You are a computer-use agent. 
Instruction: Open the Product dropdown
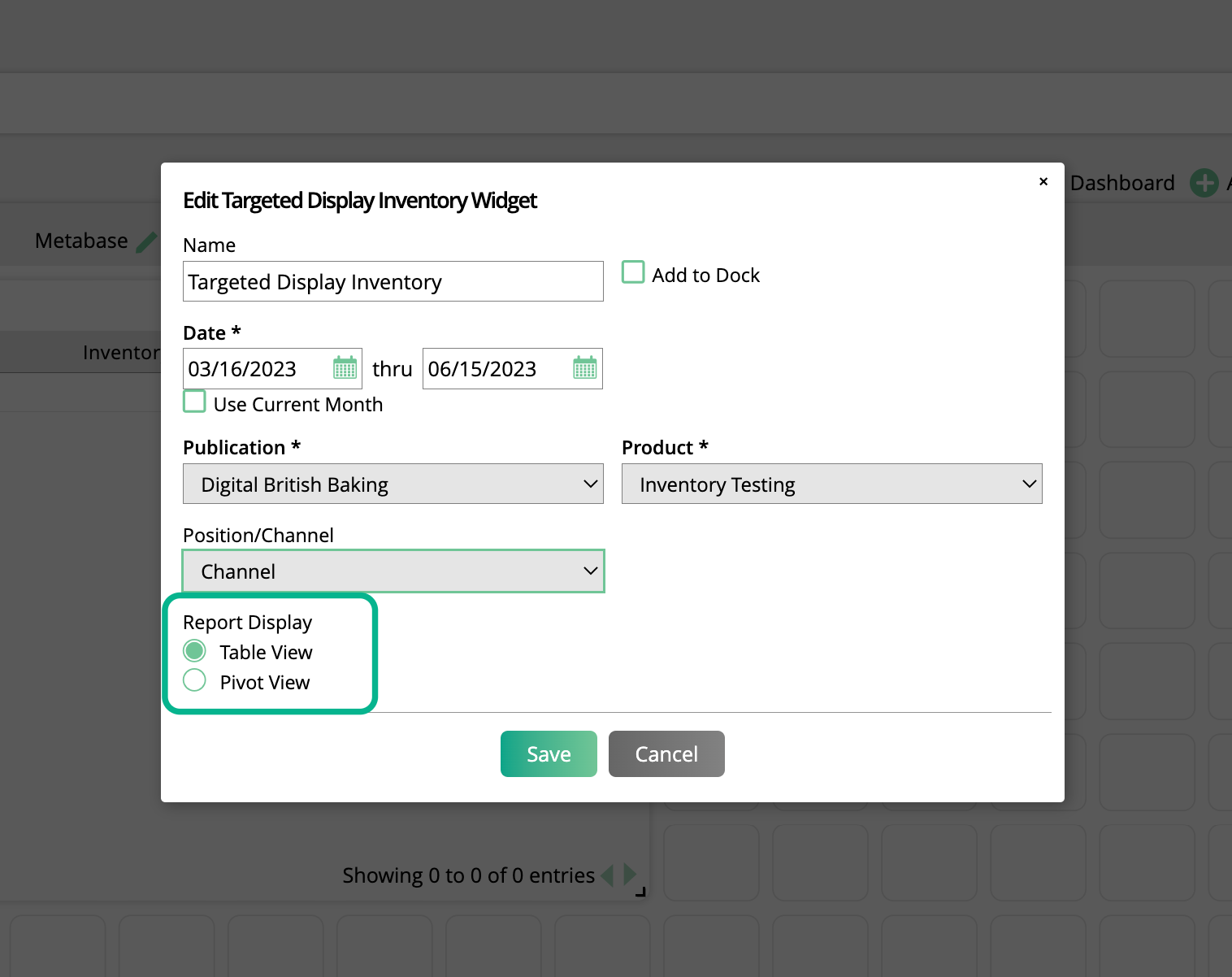[x=831, y=484]
